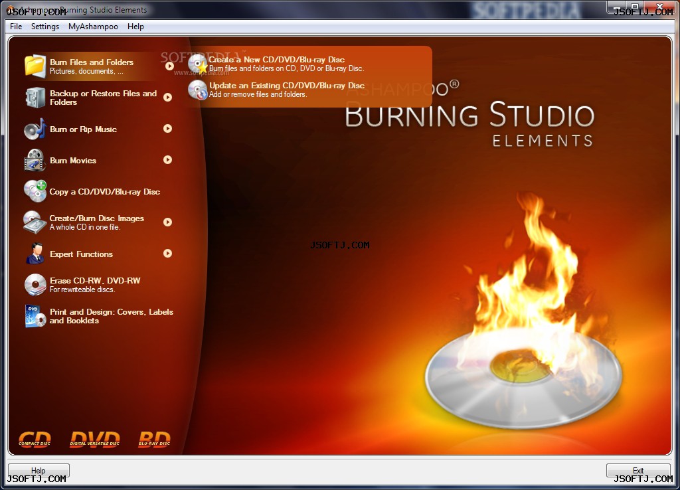Image resolution: width=680 pixels, height=490 pixels.
Task: Choose Erase CD-RW, DVD-RW label
Action: coord(95,281)
